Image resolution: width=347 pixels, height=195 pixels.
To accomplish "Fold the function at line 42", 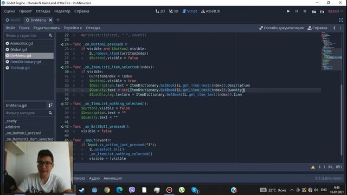I will pyautogui.click(x=71, y=127).
